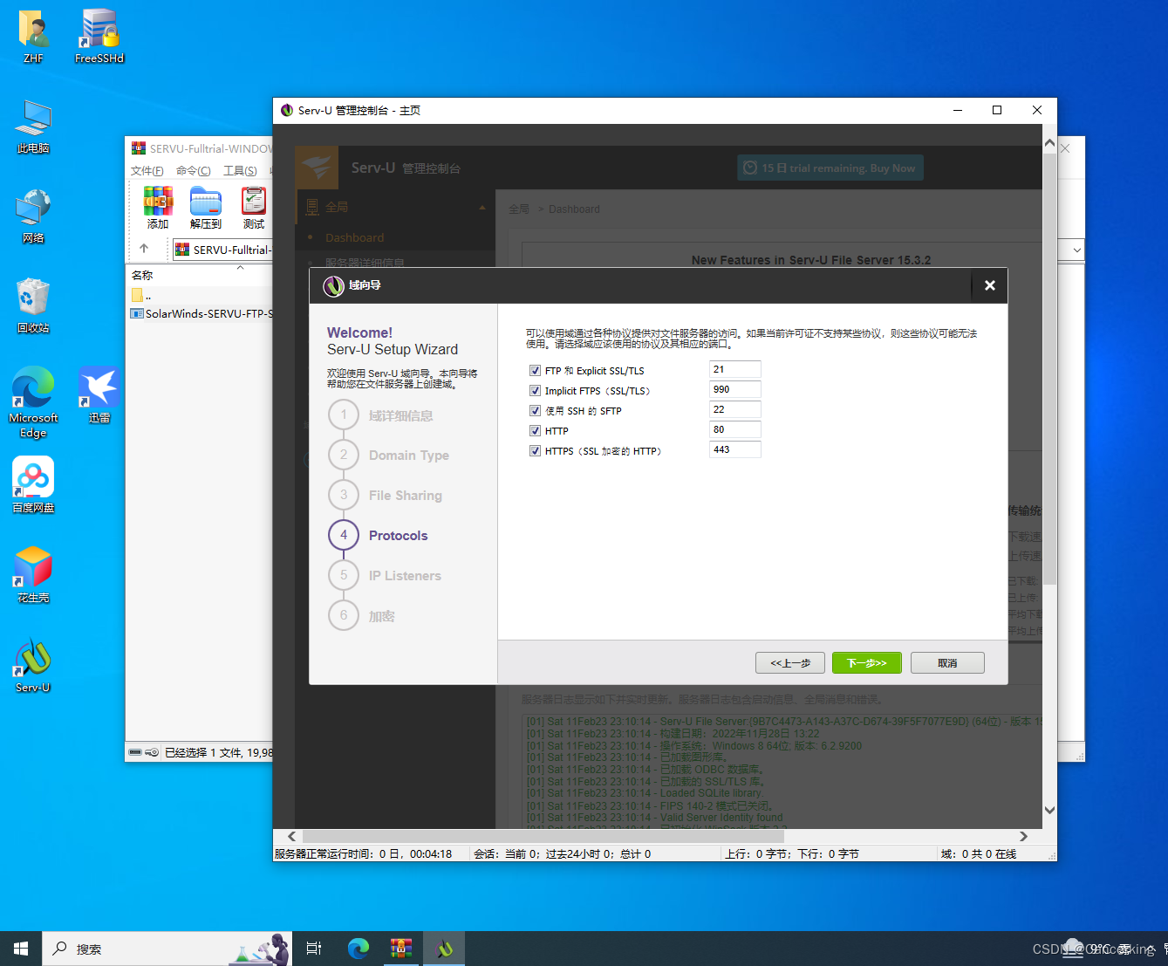Click the HTTP port field showing 80

(x=735, y=429)
